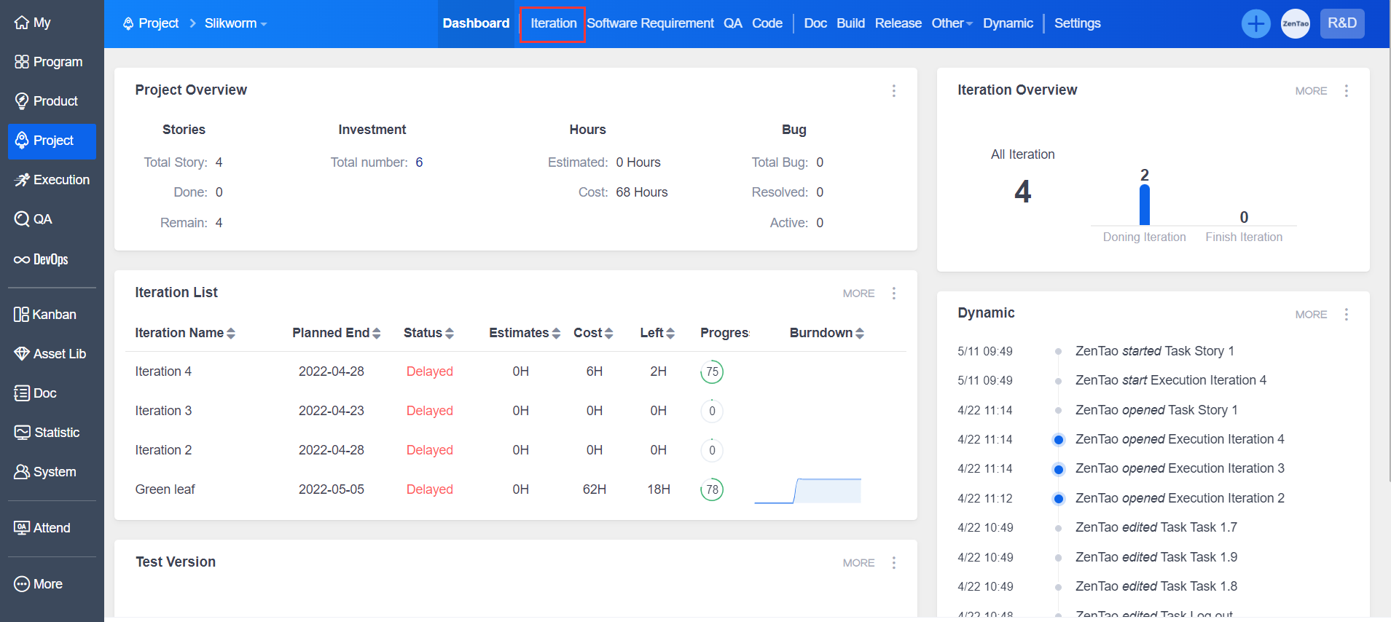Open Iteration Overview block options menu
This screenshot has height=622, width=1391.
[1347, 91]
